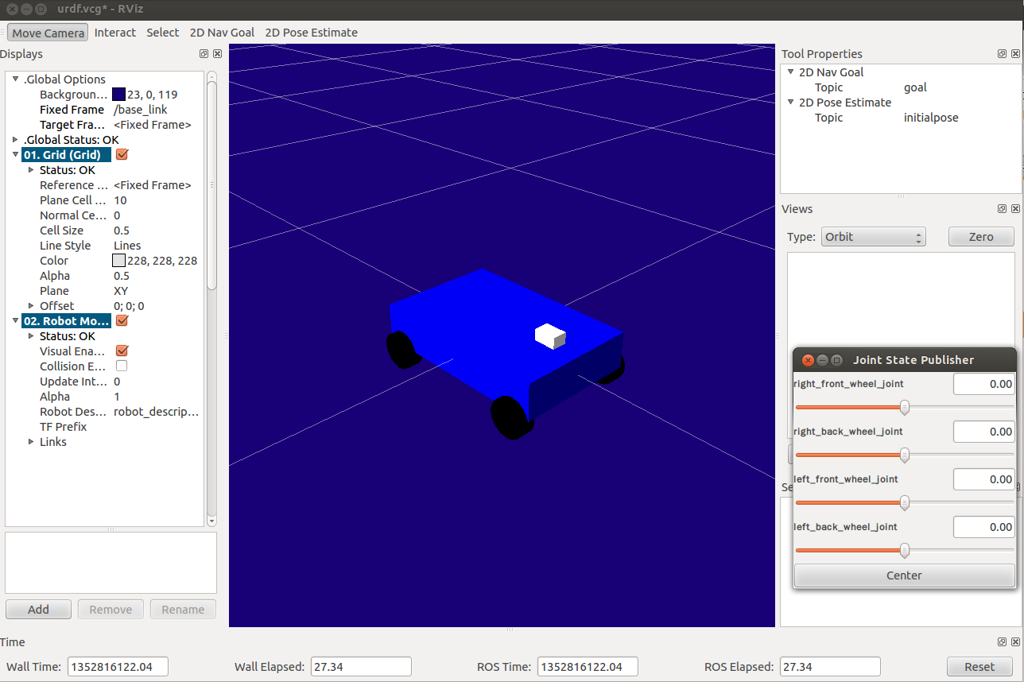
Task: Undock the Time panel
Action: coord(1002,642)
